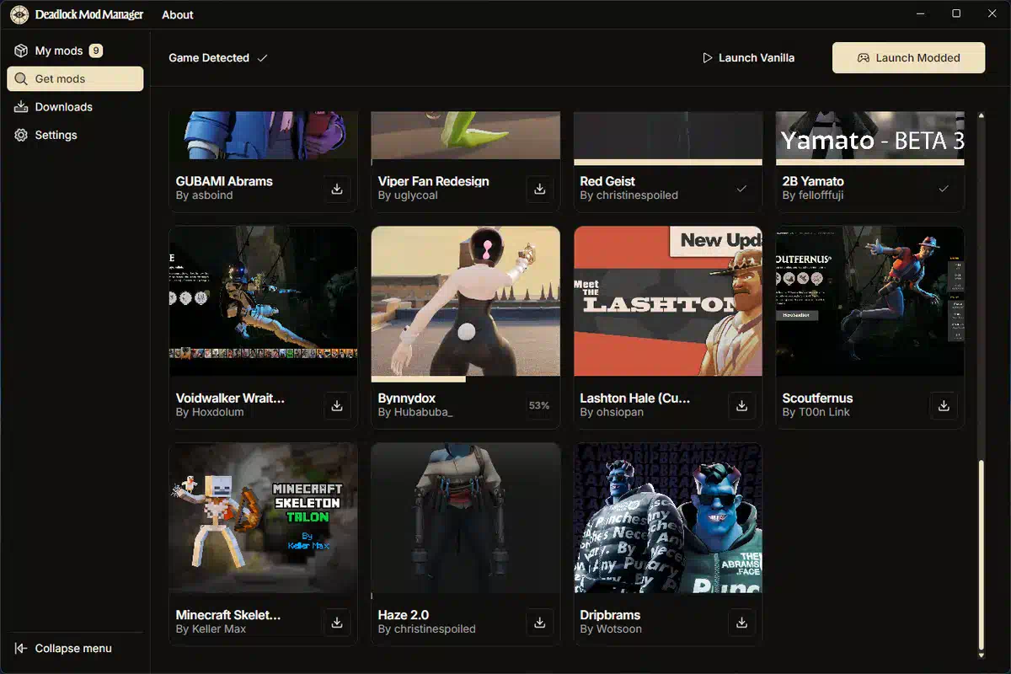The height and width of the screenshot is (674, 1011).
Task: Click the Bynnydox download progress bar
Action: pyautogui.click(x=465, y=379)
